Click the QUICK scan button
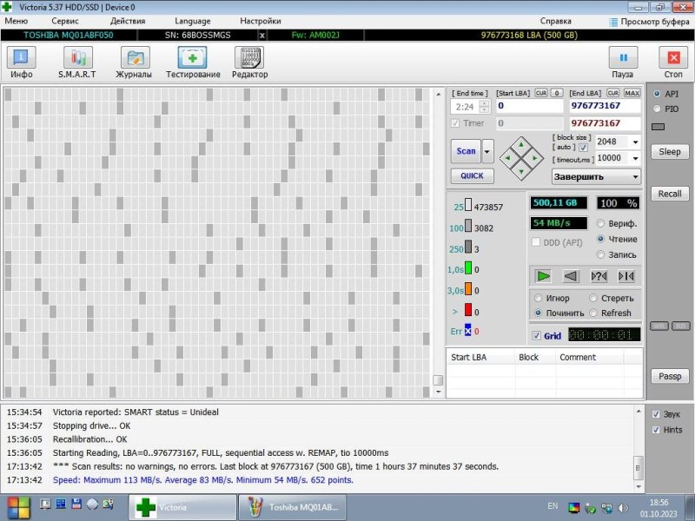The height and width of the screenshot is (521, 695). (x=473, y=175)
